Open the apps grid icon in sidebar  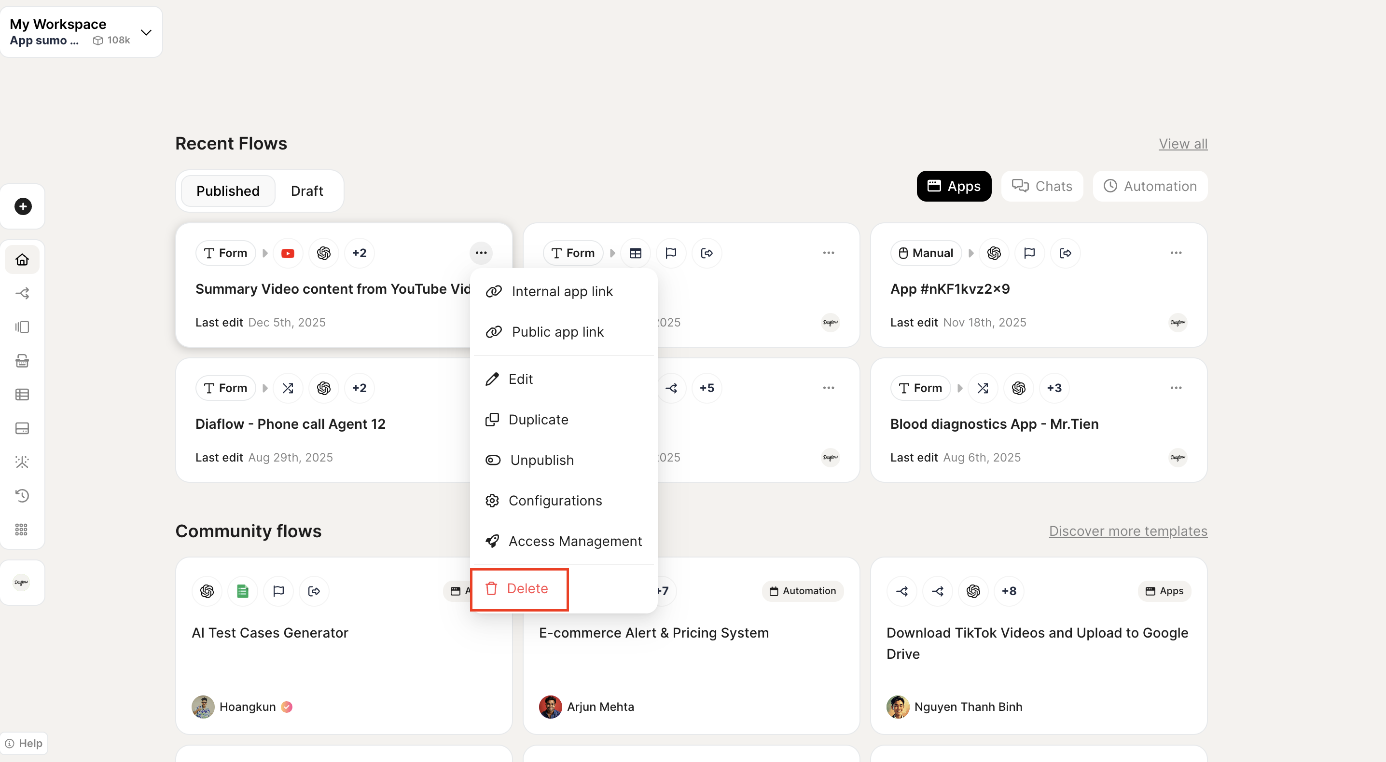22,529
